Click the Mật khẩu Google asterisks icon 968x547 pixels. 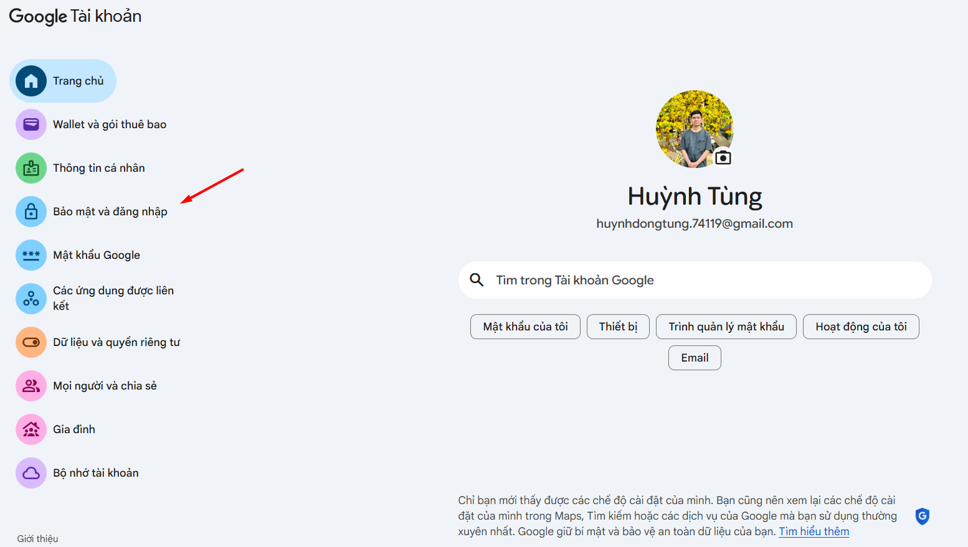coord(31,255)
